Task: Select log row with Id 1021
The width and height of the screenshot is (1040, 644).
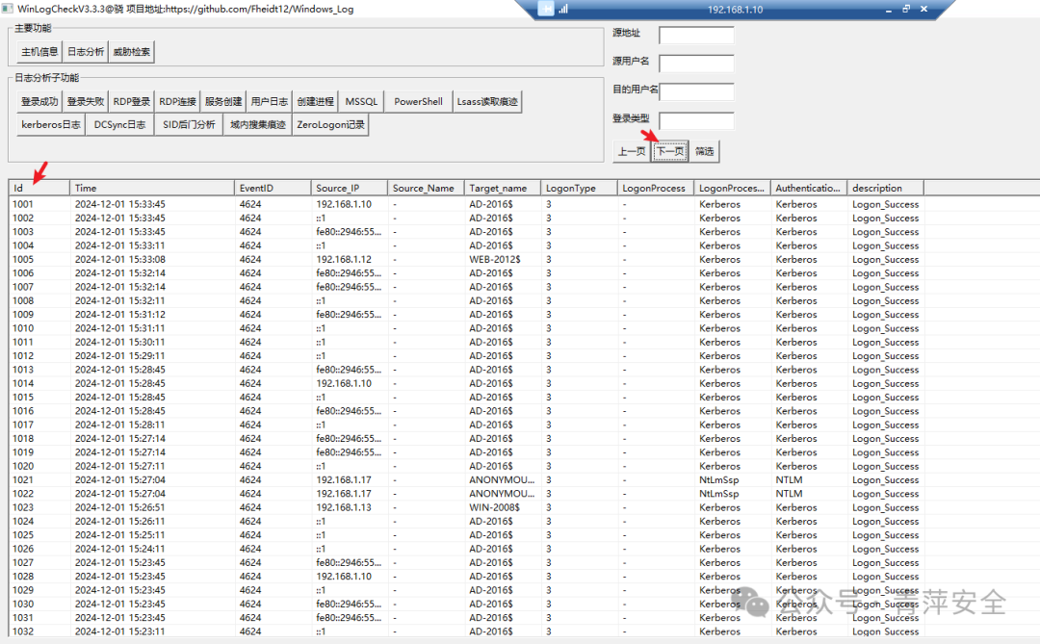Action: point(466,479)
